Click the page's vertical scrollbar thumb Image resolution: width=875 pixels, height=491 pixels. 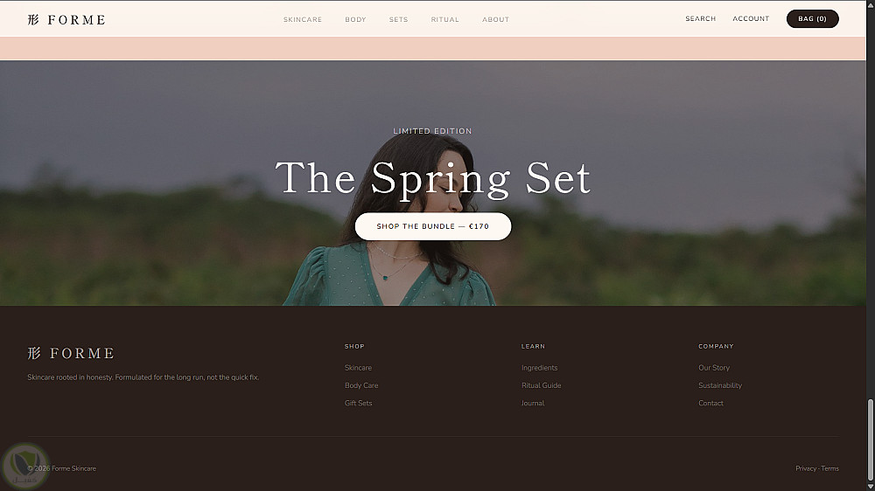coord(870,440)
